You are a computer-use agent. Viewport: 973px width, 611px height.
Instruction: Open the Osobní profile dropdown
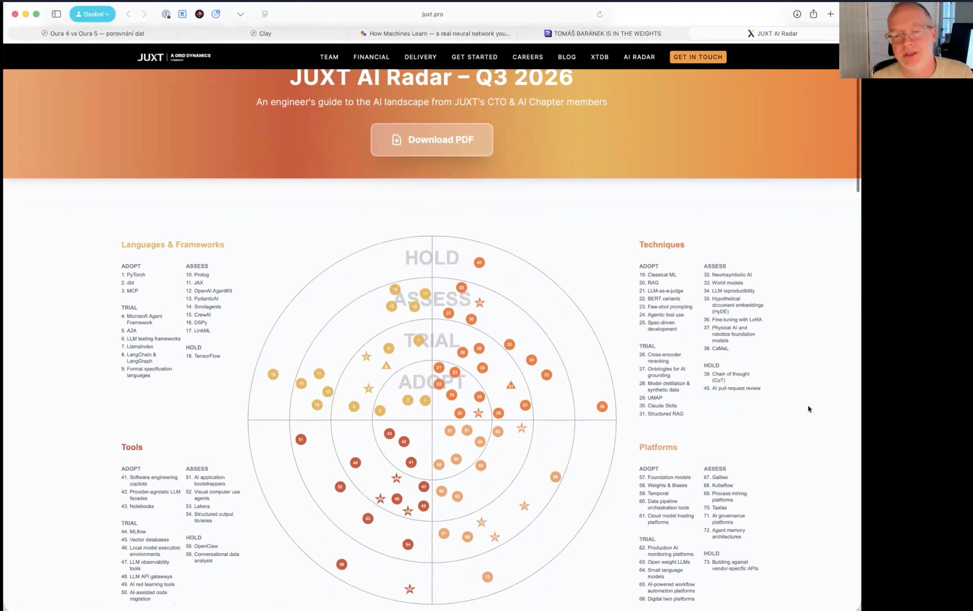(x=92, y=14)
